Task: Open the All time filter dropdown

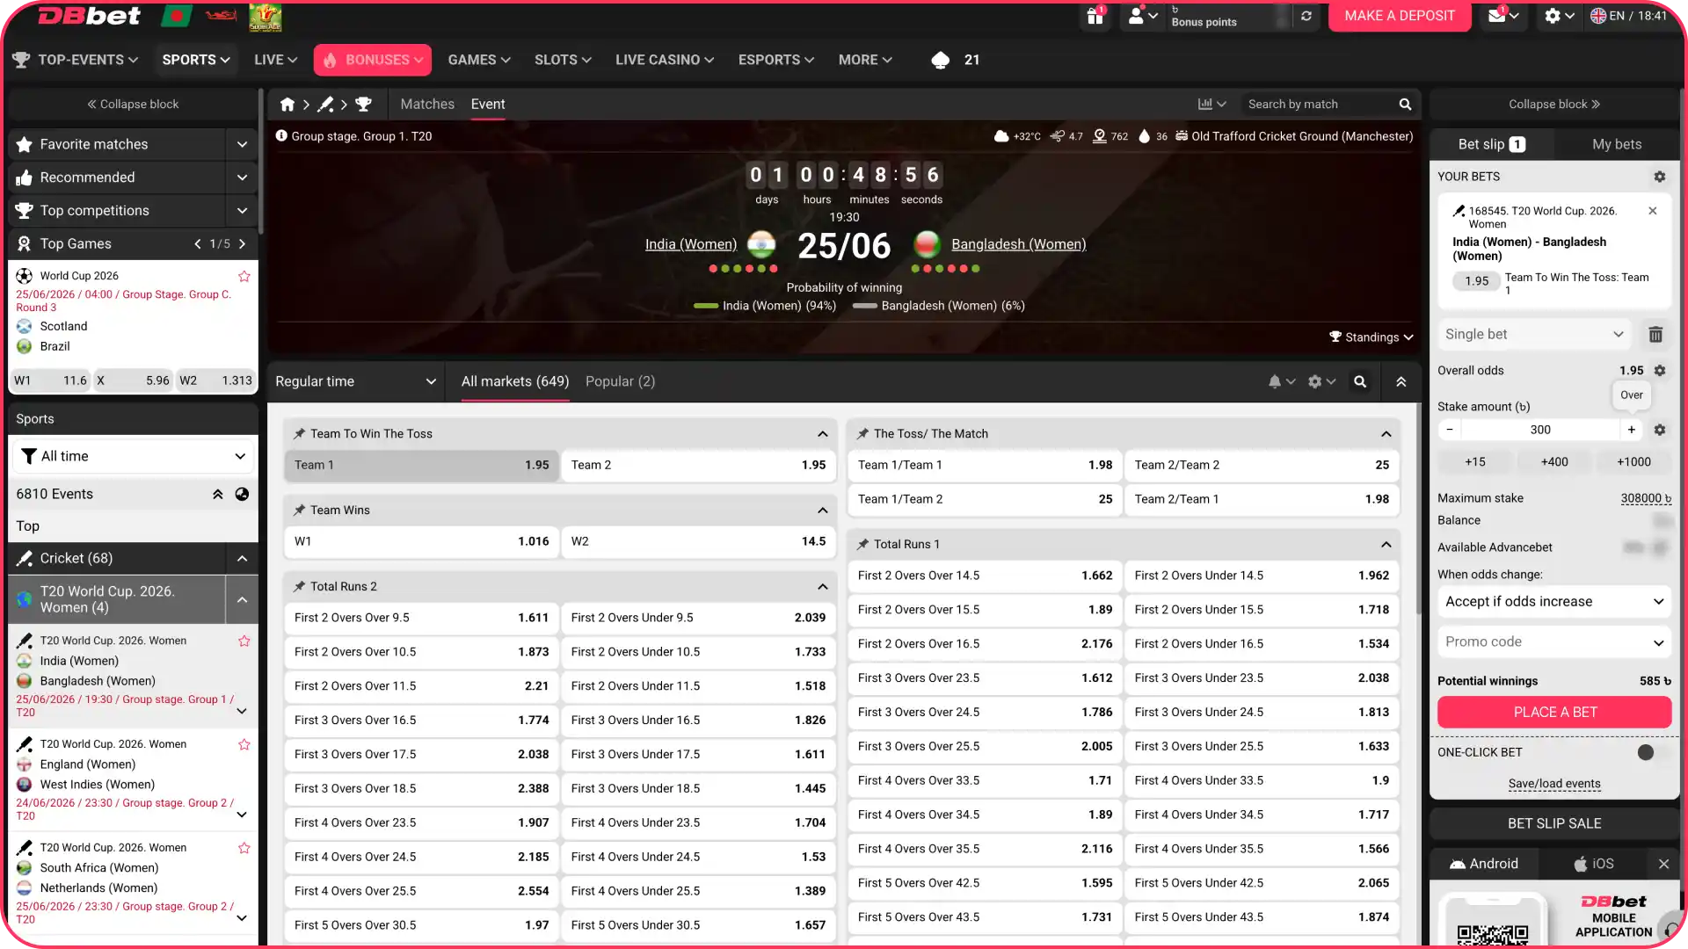Action: [133, 457]
